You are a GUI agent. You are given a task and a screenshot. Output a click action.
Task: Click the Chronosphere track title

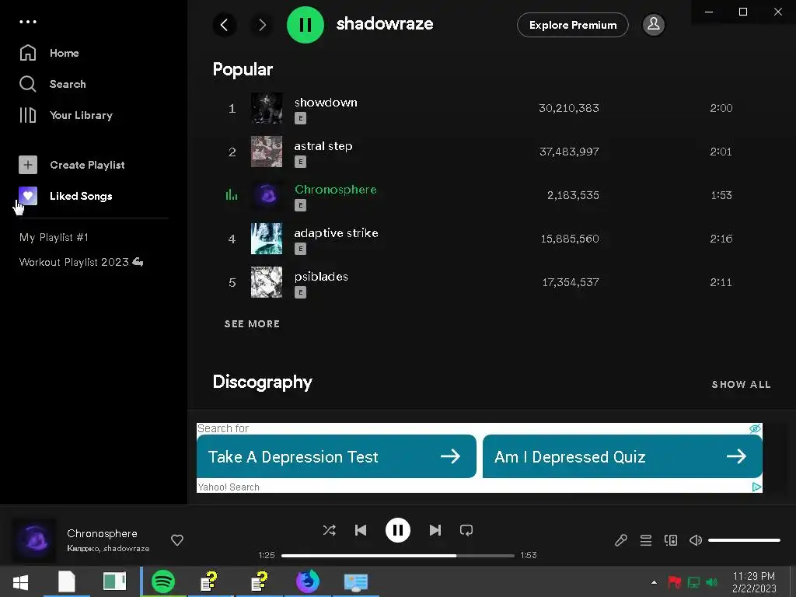click(336, 190)
